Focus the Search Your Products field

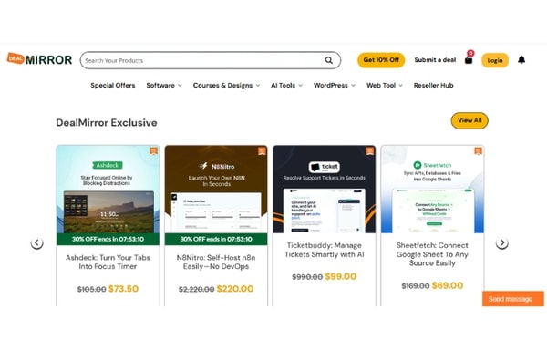tap(211, 60)
